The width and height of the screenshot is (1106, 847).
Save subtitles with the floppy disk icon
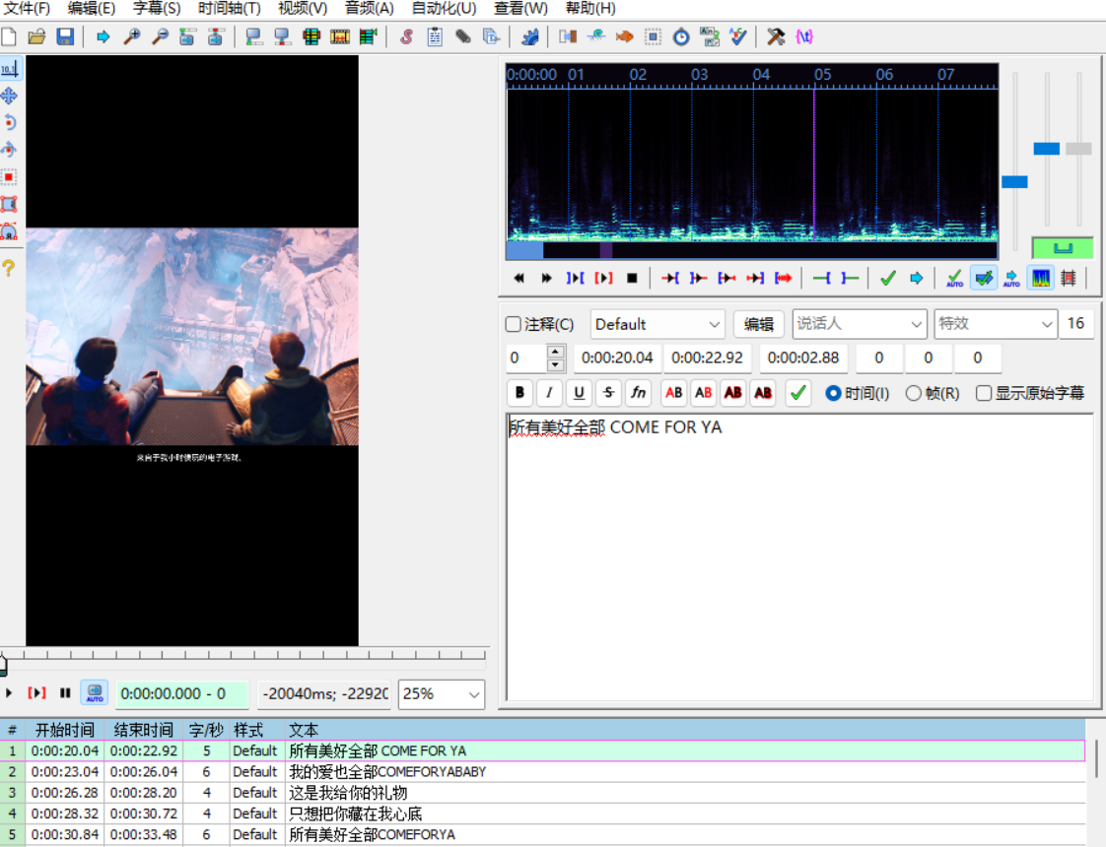tap(65, 36)
